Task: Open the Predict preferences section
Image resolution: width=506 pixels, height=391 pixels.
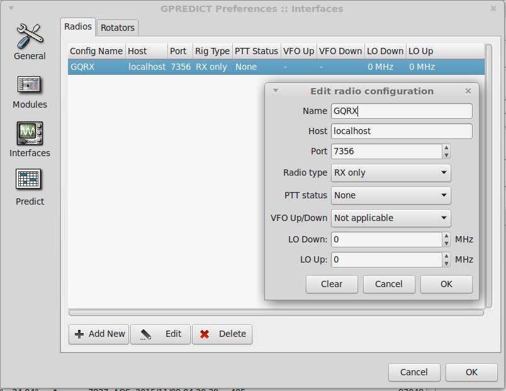Action: [x=30, y=187]
